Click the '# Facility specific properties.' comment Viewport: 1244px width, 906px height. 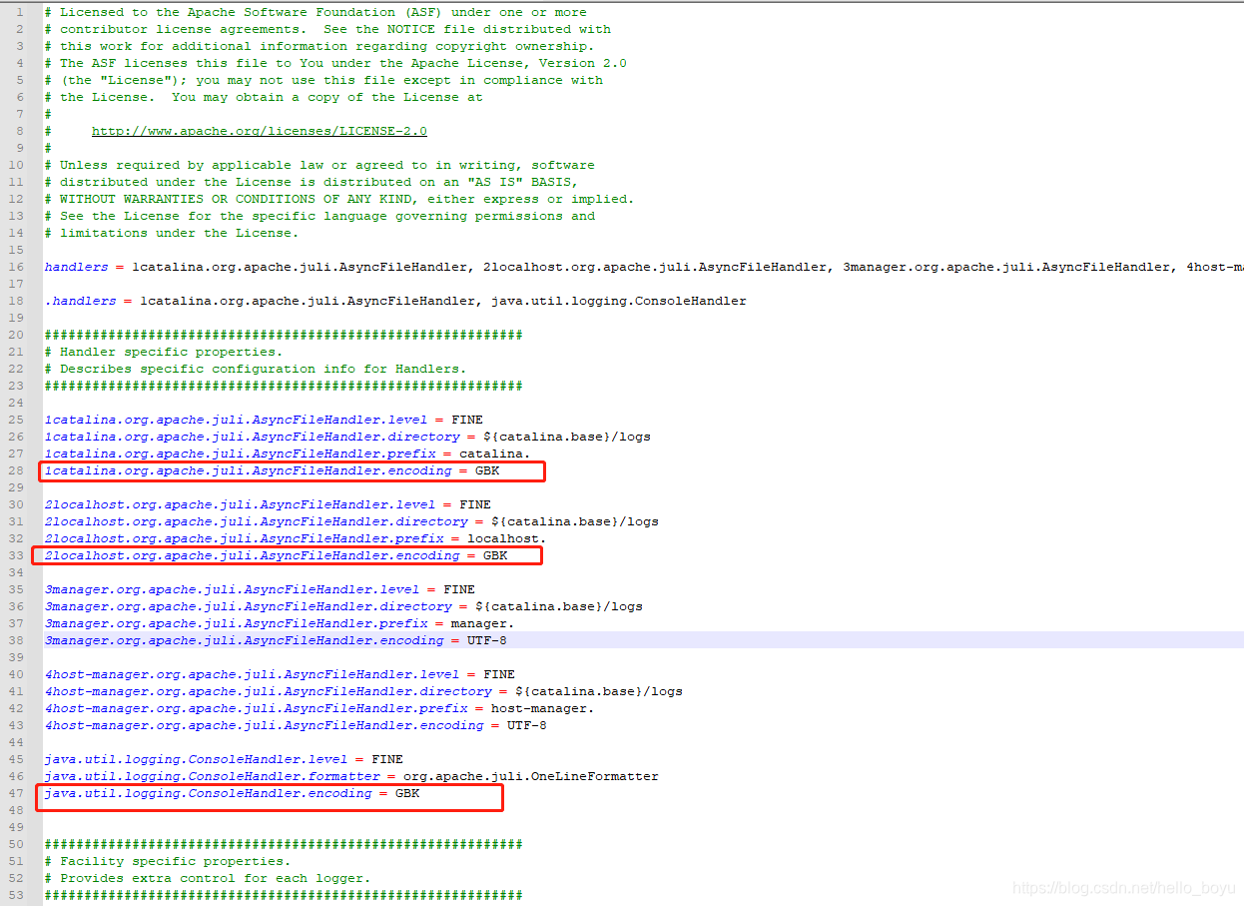click(x=168, y=861)
